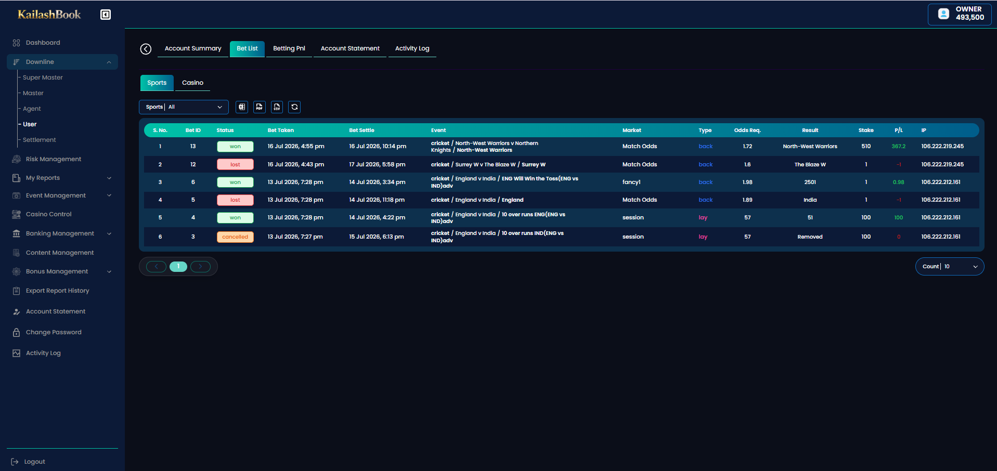Screen dimensions: 997x471
Task: Open the Sports All filter dropdown
Action: click(x=184, y=107)
